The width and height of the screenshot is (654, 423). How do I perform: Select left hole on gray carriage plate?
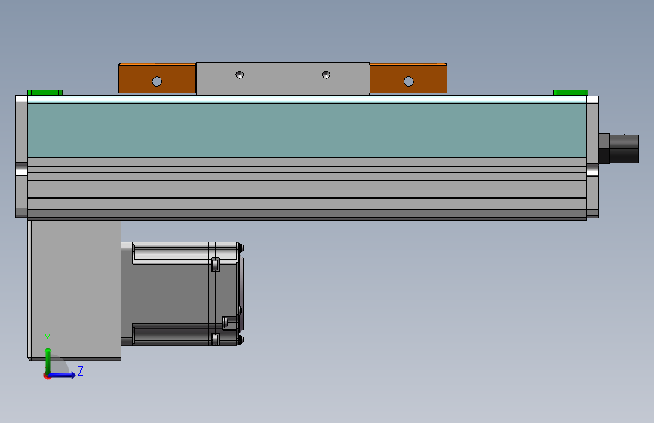tap(239, 75)
